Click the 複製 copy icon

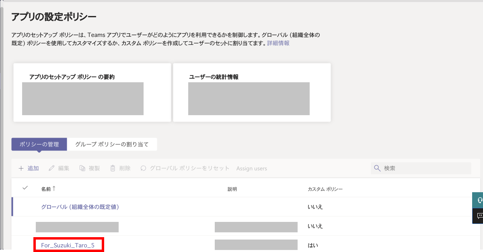point(82,169)
